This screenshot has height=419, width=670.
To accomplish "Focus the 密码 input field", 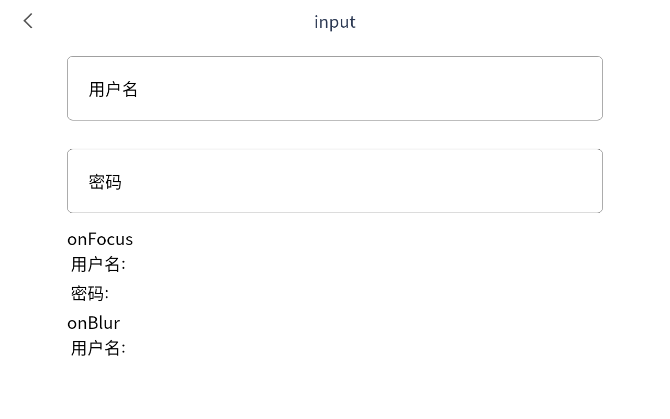I will point(335,181).
